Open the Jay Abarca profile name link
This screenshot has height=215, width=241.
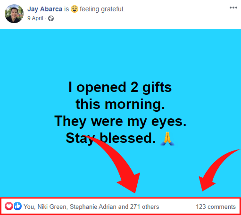point(45,9)
